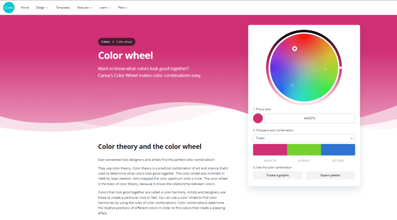Screen dimensions: 397x220
Task: Click the Export palette button
Action: click(x=330, y=175)
